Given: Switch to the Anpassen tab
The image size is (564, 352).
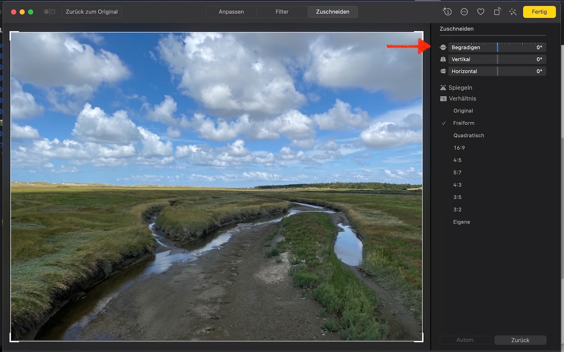Looking at the screenshot, I should coord(231,12).
